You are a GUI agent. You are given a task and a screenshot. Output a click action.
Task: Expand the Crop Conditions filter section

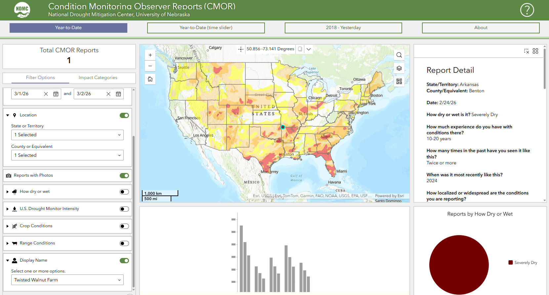point(8,226)
